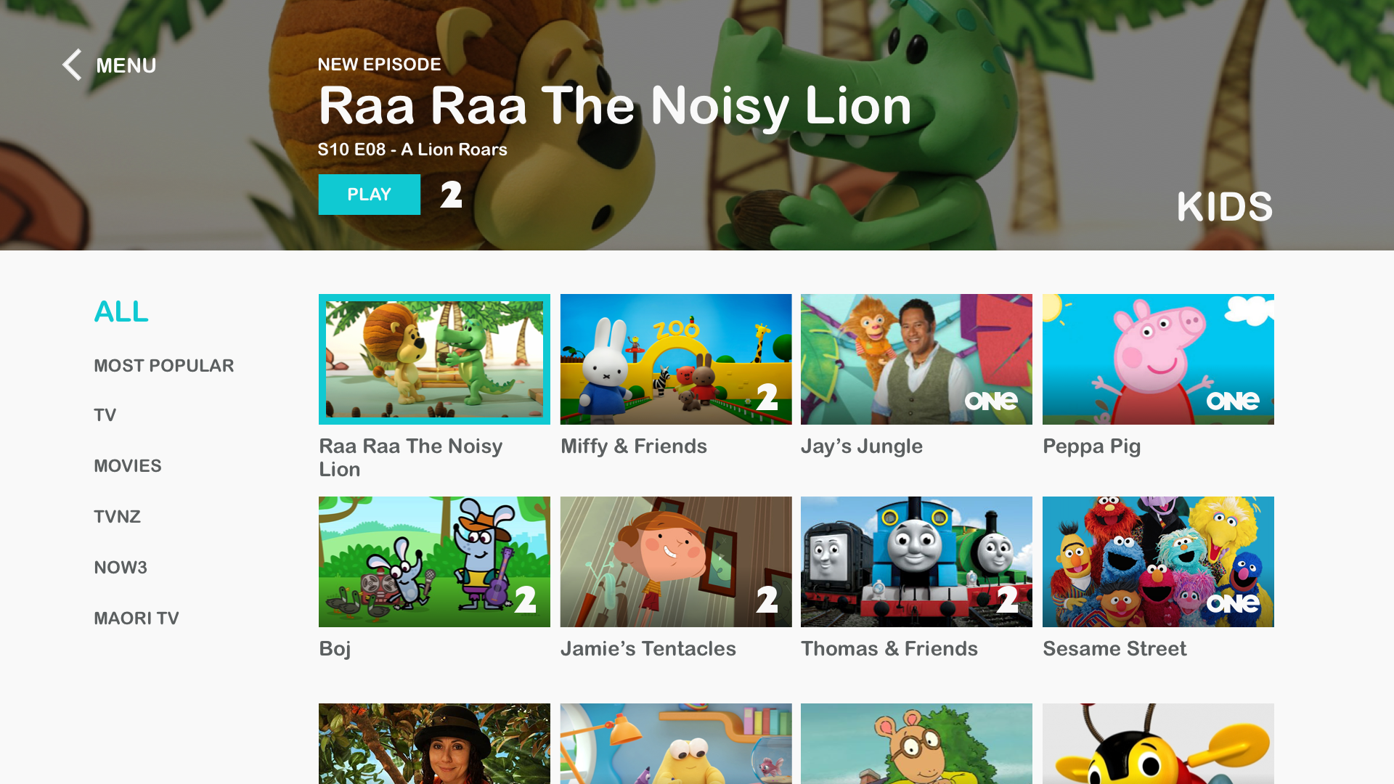This screenshot has height=784, width=1394.
Task: Play the Raa Raa new episode
Action: [369, 195]
